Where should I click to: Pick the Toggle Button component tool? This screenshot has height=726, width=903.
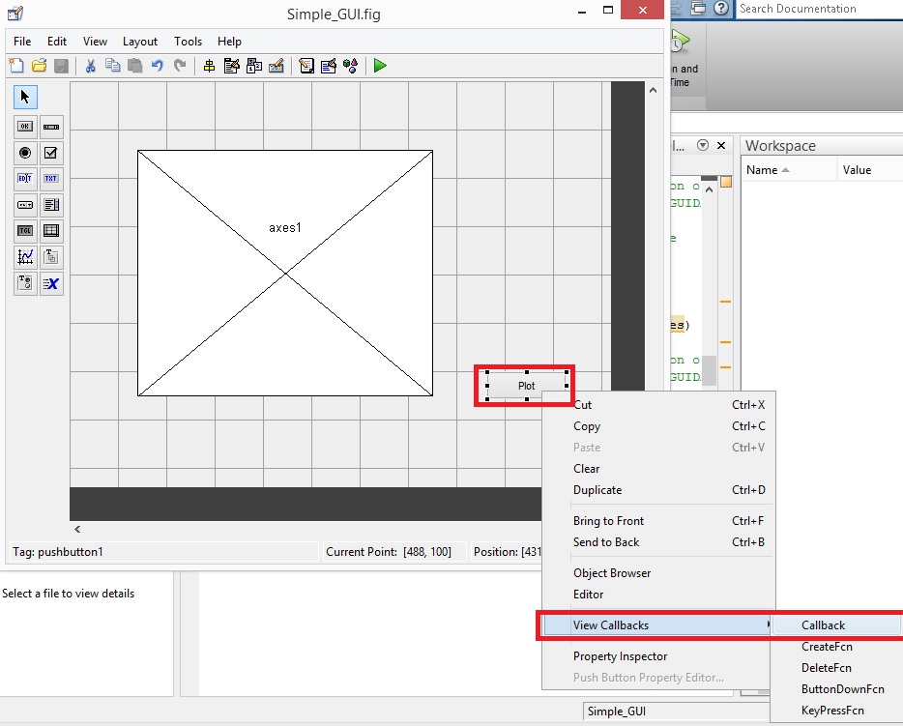tap(25, 231)
